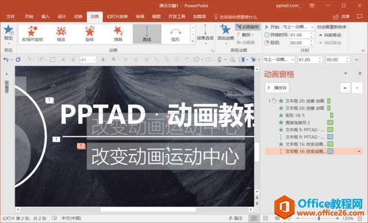Click Play From button in Animation Pane

click(x=277, y=88)
